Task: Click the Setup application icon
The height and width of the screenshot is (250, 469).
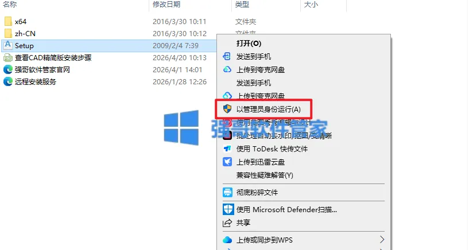Action: (x=8, y=45)
